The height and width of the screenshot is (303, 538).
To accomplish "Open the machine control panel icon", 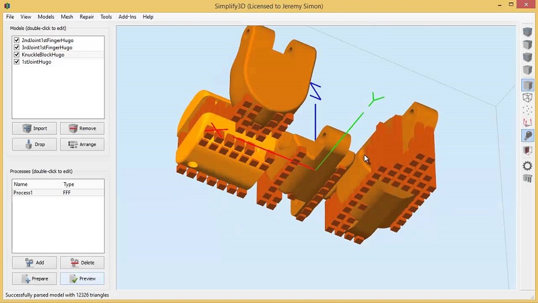I will click(527, 179).
